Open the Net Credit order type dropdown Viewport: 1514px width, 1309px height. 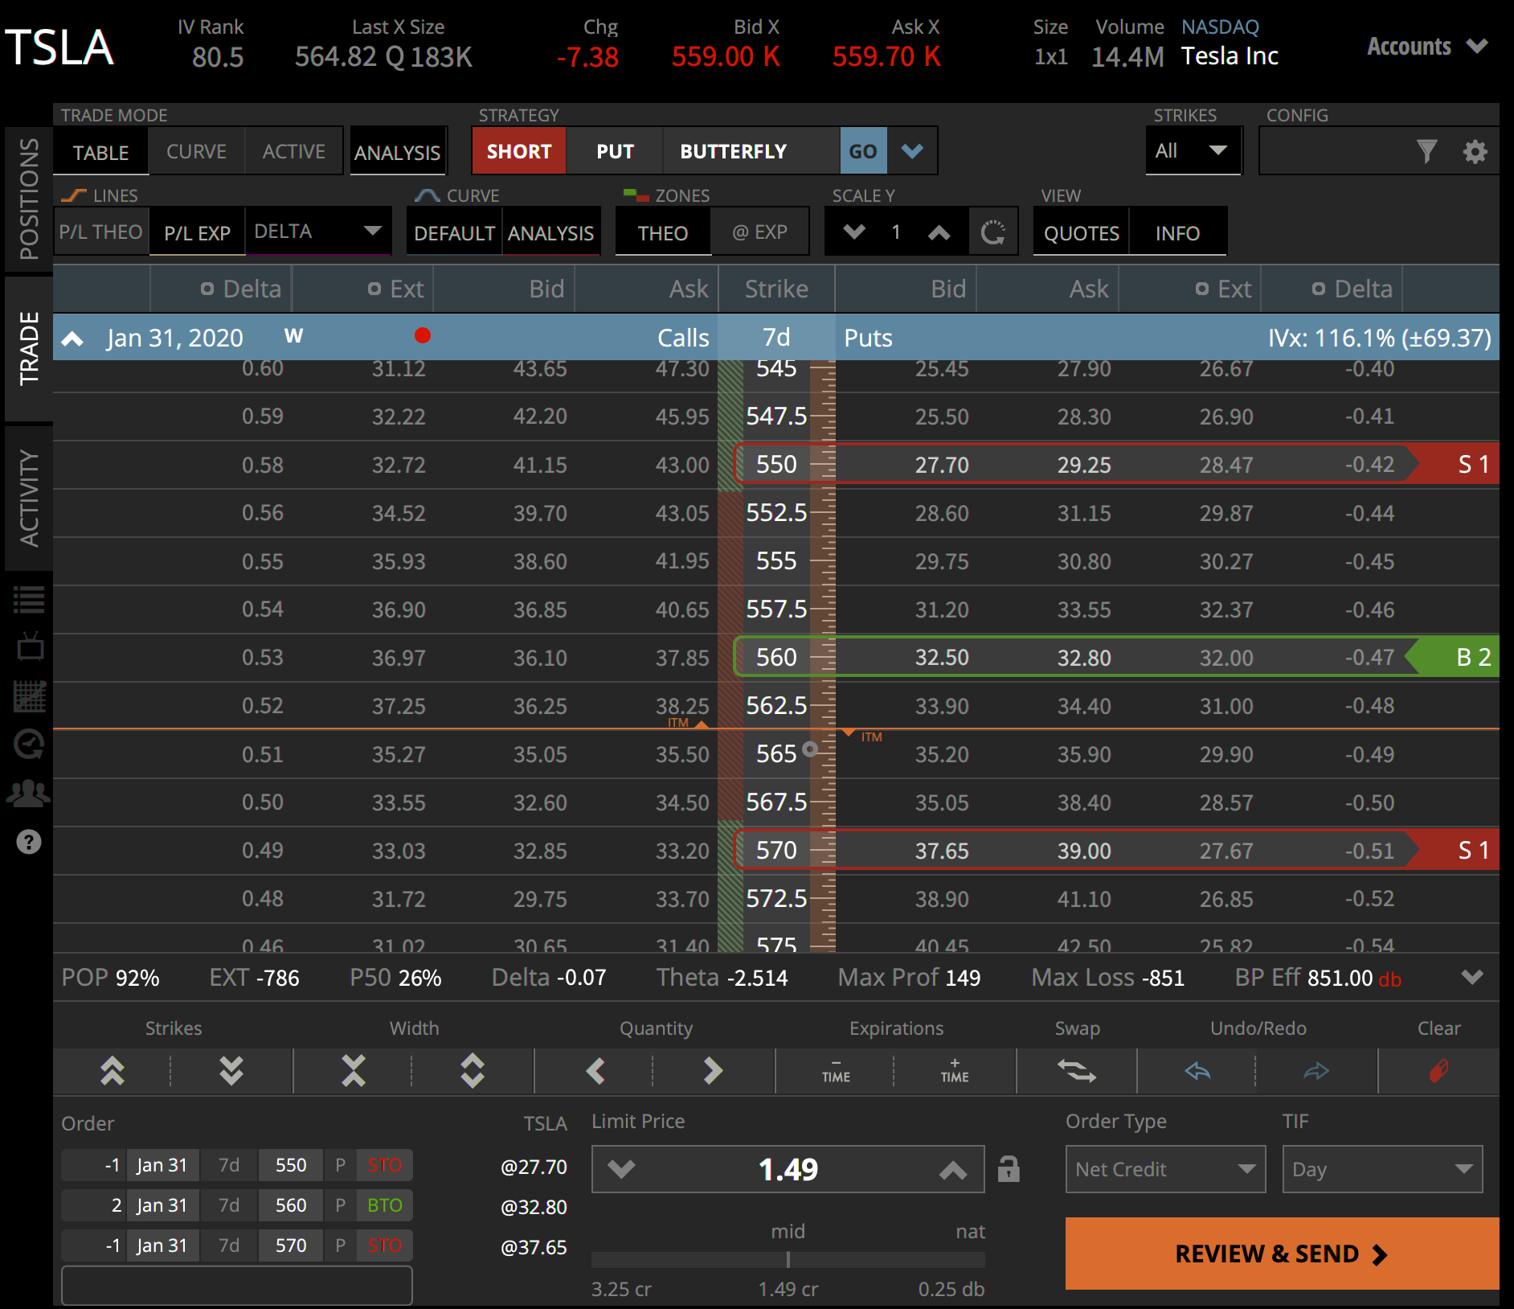1165,1169
